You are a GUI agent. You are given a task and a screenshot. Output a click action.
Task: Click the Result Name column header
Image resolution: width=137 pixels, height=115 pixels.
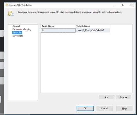(58, 26)
